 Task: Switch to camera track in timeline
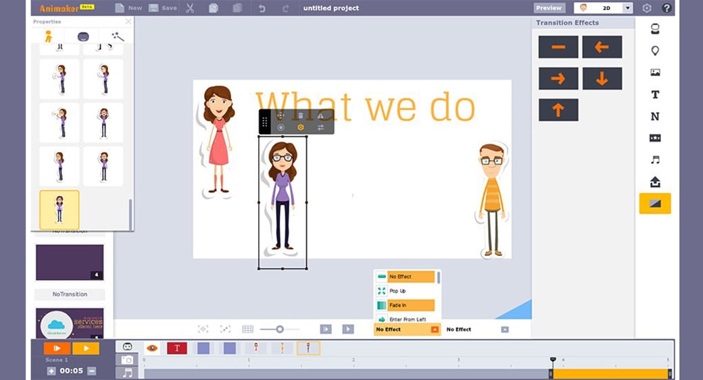127,360
